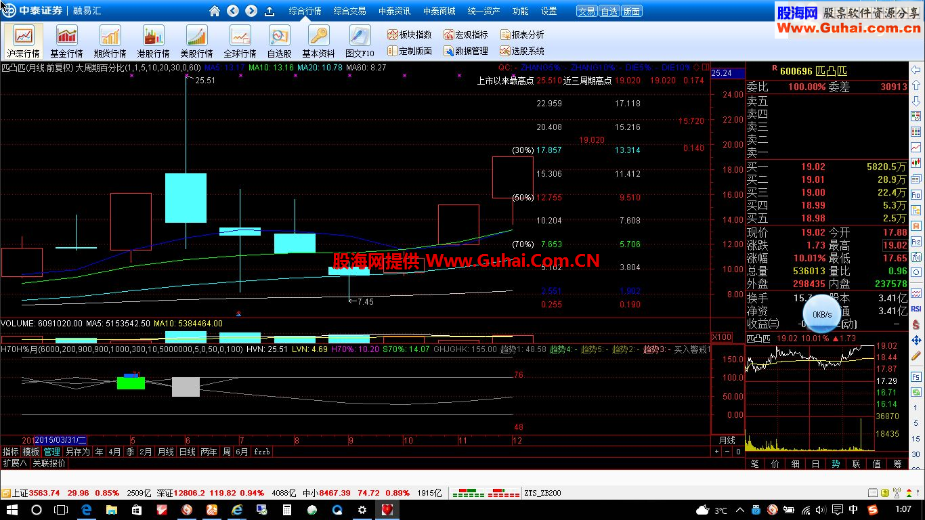The height and width of the screenshot is (520, 925).
Task: Open 美股行情 US stocks icon
Action: coord(196,41)
